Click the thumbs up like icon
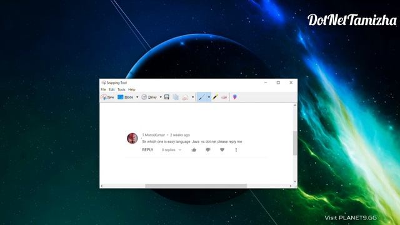This screenshot has height=225, width=400. tap(194, 150)
